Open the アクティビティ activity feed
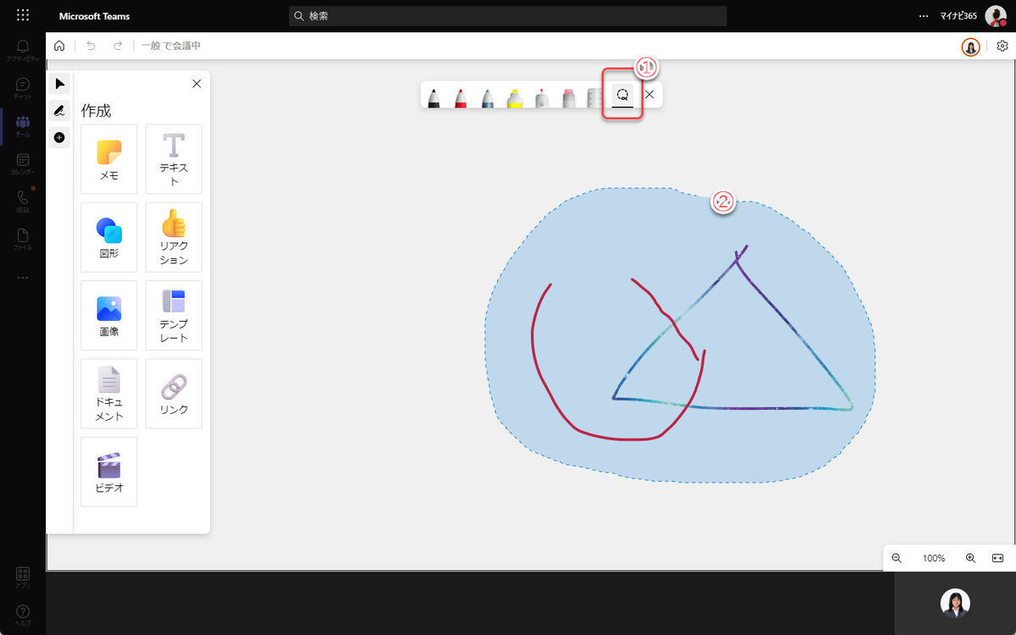 point(23,50)
